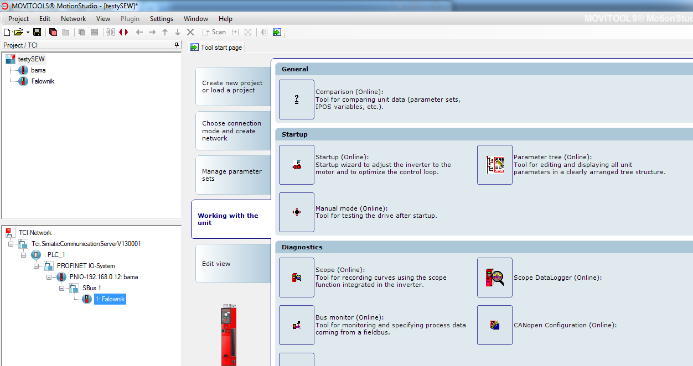Click the green arrow toolbar icon
The height and width of the screenshot is (366, 693).
click(x=277, y=32)
